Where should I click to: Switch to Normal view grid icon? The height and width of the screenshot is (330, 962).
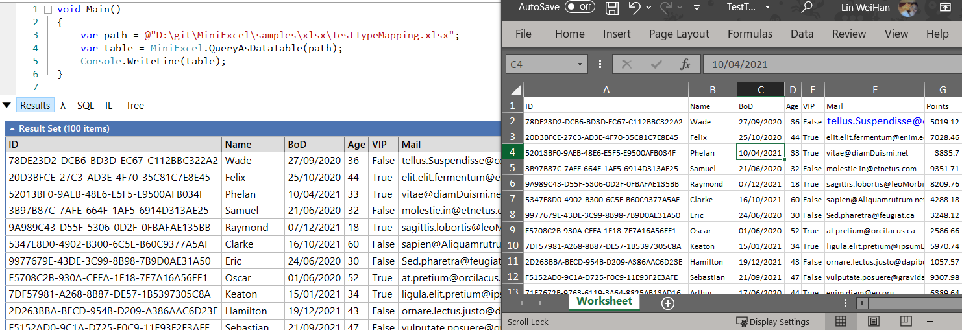pos(841,322)
